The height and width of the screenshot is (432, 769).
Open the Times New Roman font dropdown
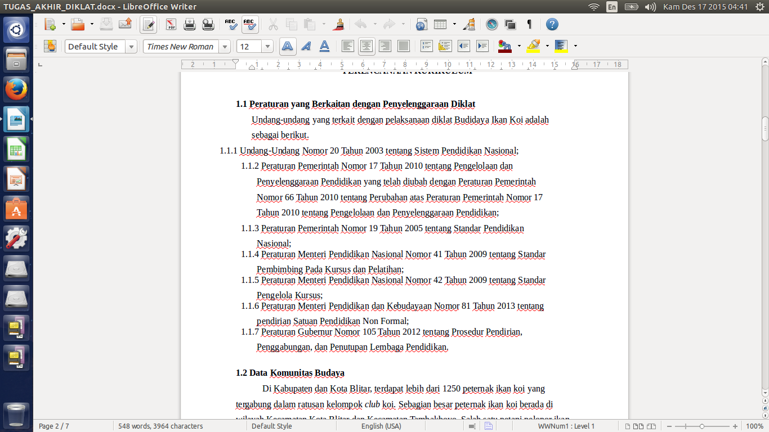tap(225, 47)
